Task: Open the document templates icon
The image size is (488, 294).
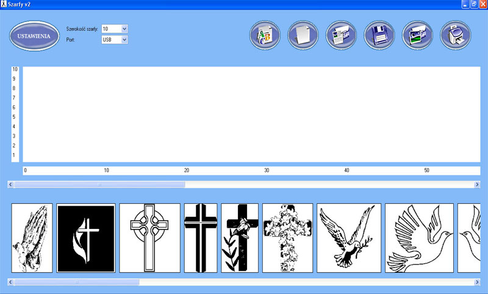Action: click(341, 35)
